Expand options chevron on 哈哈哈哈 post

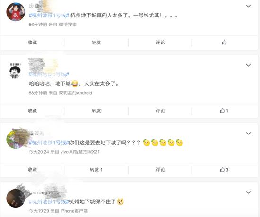click(248, 65)
